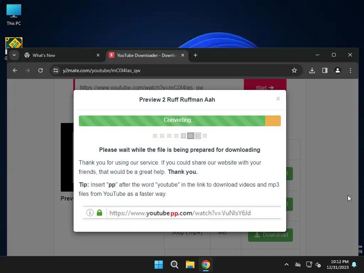Click the YouTube URL input field
This screenshot has width=364, height=273.
[159, 85]
